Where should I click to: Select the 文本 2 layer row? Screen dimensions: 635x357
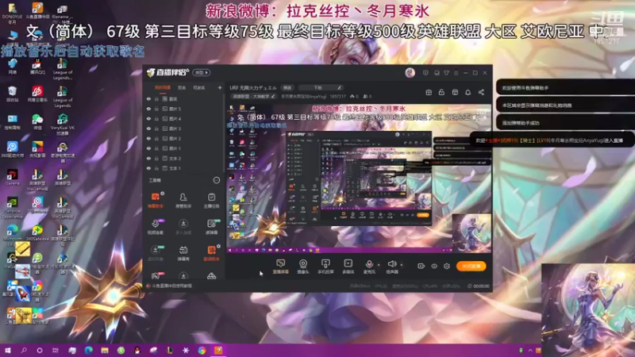[183, 158]
